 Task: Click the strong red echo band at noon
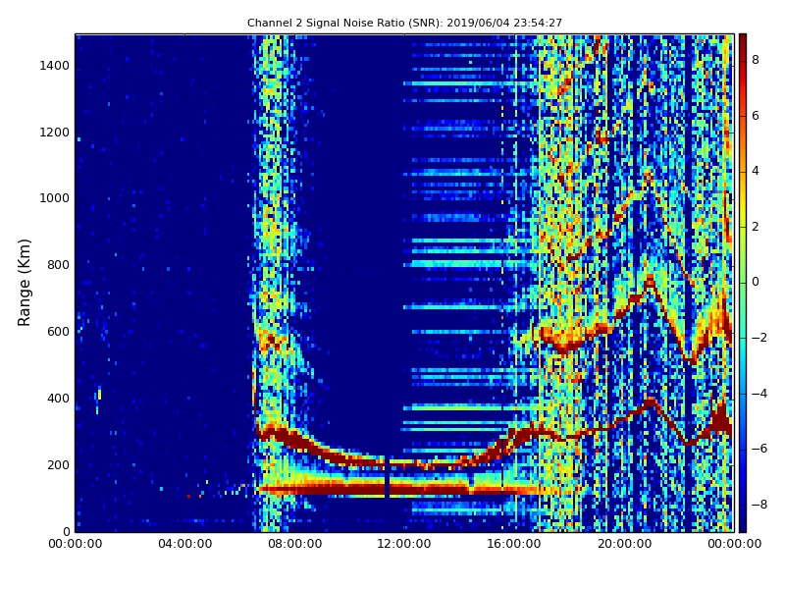point(405,488)
